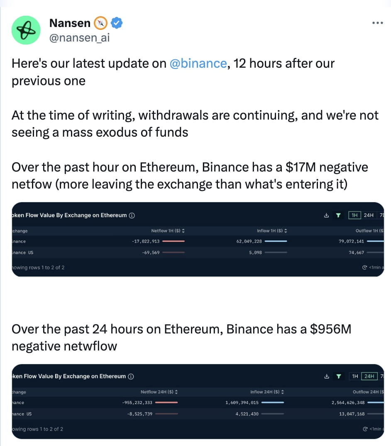
Task: Click the @nansen_ai handle
Action: click(79, 38)
